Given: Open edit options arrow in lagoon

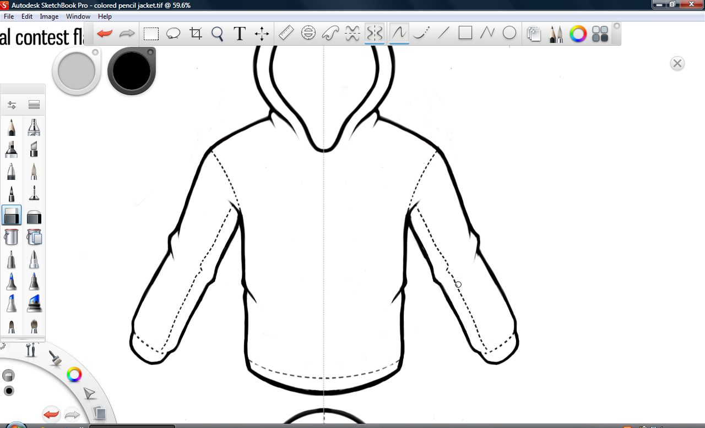Looking at the screenshot, I should click(x=89, y=394).
